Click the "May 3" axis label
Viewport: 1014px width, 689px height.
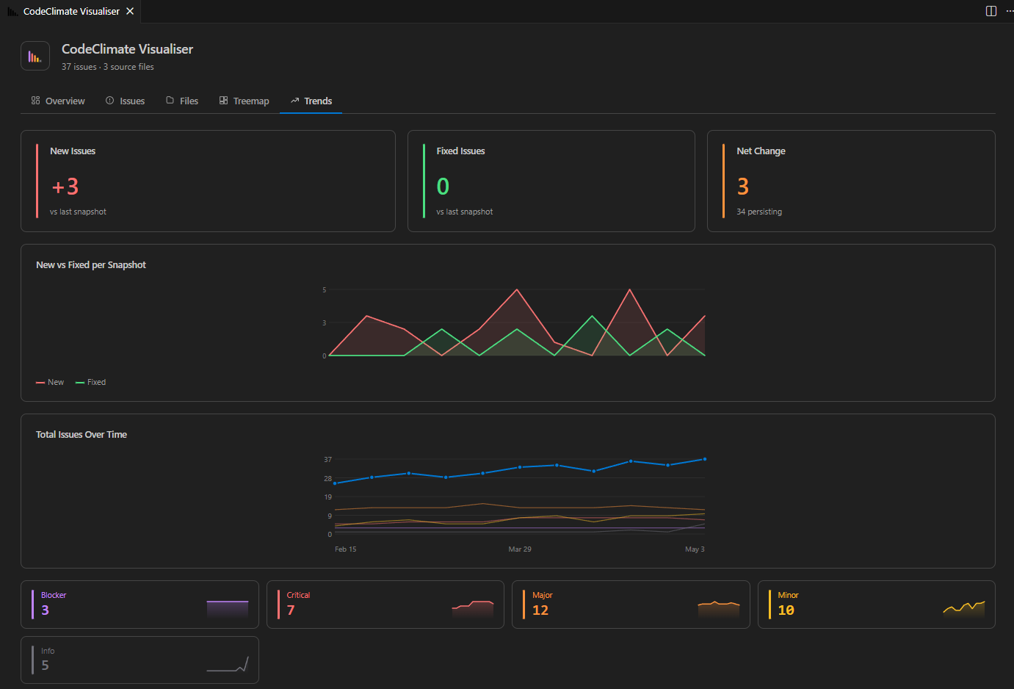(x=695, y=549)
